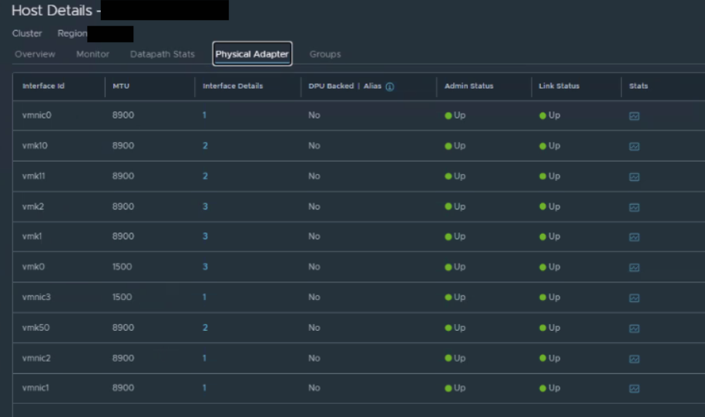Image resolution: width=705 pixels, height=417 pixels.
Task: Open interface details link for vmnic0
Action: click(204, 115)
